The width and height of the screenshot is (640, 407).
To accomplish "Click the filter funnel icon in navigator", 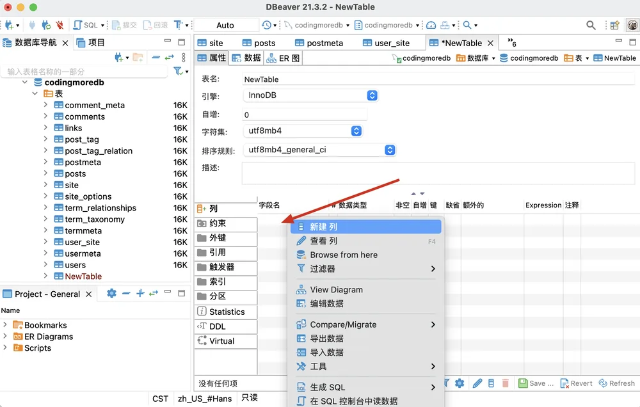I will pyautogui.click(x=178, y=71).
